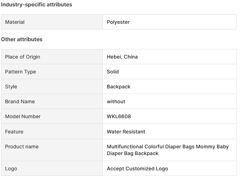Click the 'without' brand value
Image resolution: width=240 pixels, height=176 pixels.
click(x=116, y=101)
